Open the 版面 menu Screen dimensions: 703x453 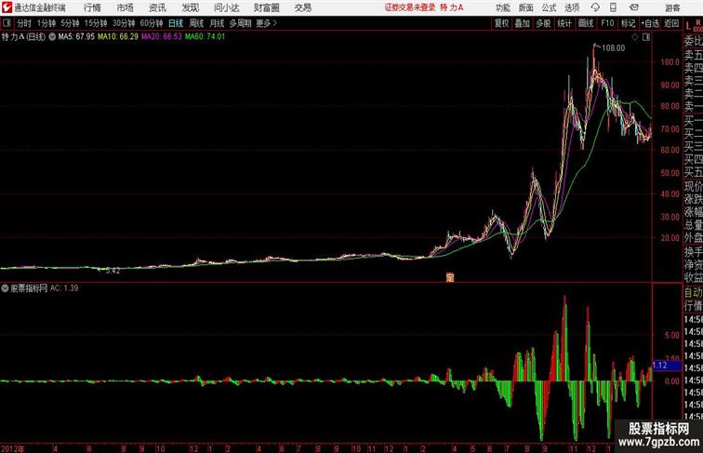coord(526,7)
